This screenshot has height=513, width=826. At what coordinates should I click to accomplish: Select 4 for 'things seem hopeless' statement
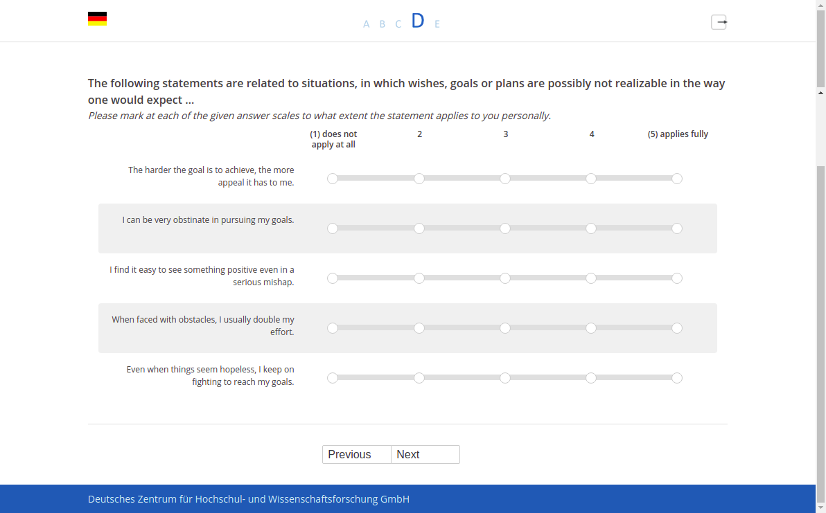(x=591, y=378)
